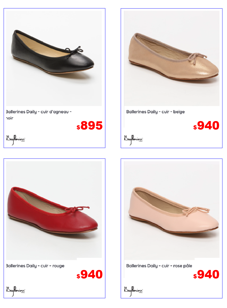Select the $940 price on red shoe
Image resolution: width=227 pixels, height=308 pixels.
tap(89, 275)
